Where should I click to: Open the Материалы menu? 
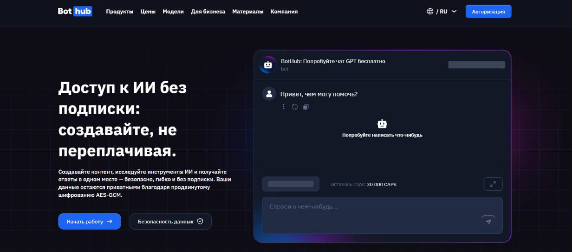pyautogui.click(x=248, y=12)
